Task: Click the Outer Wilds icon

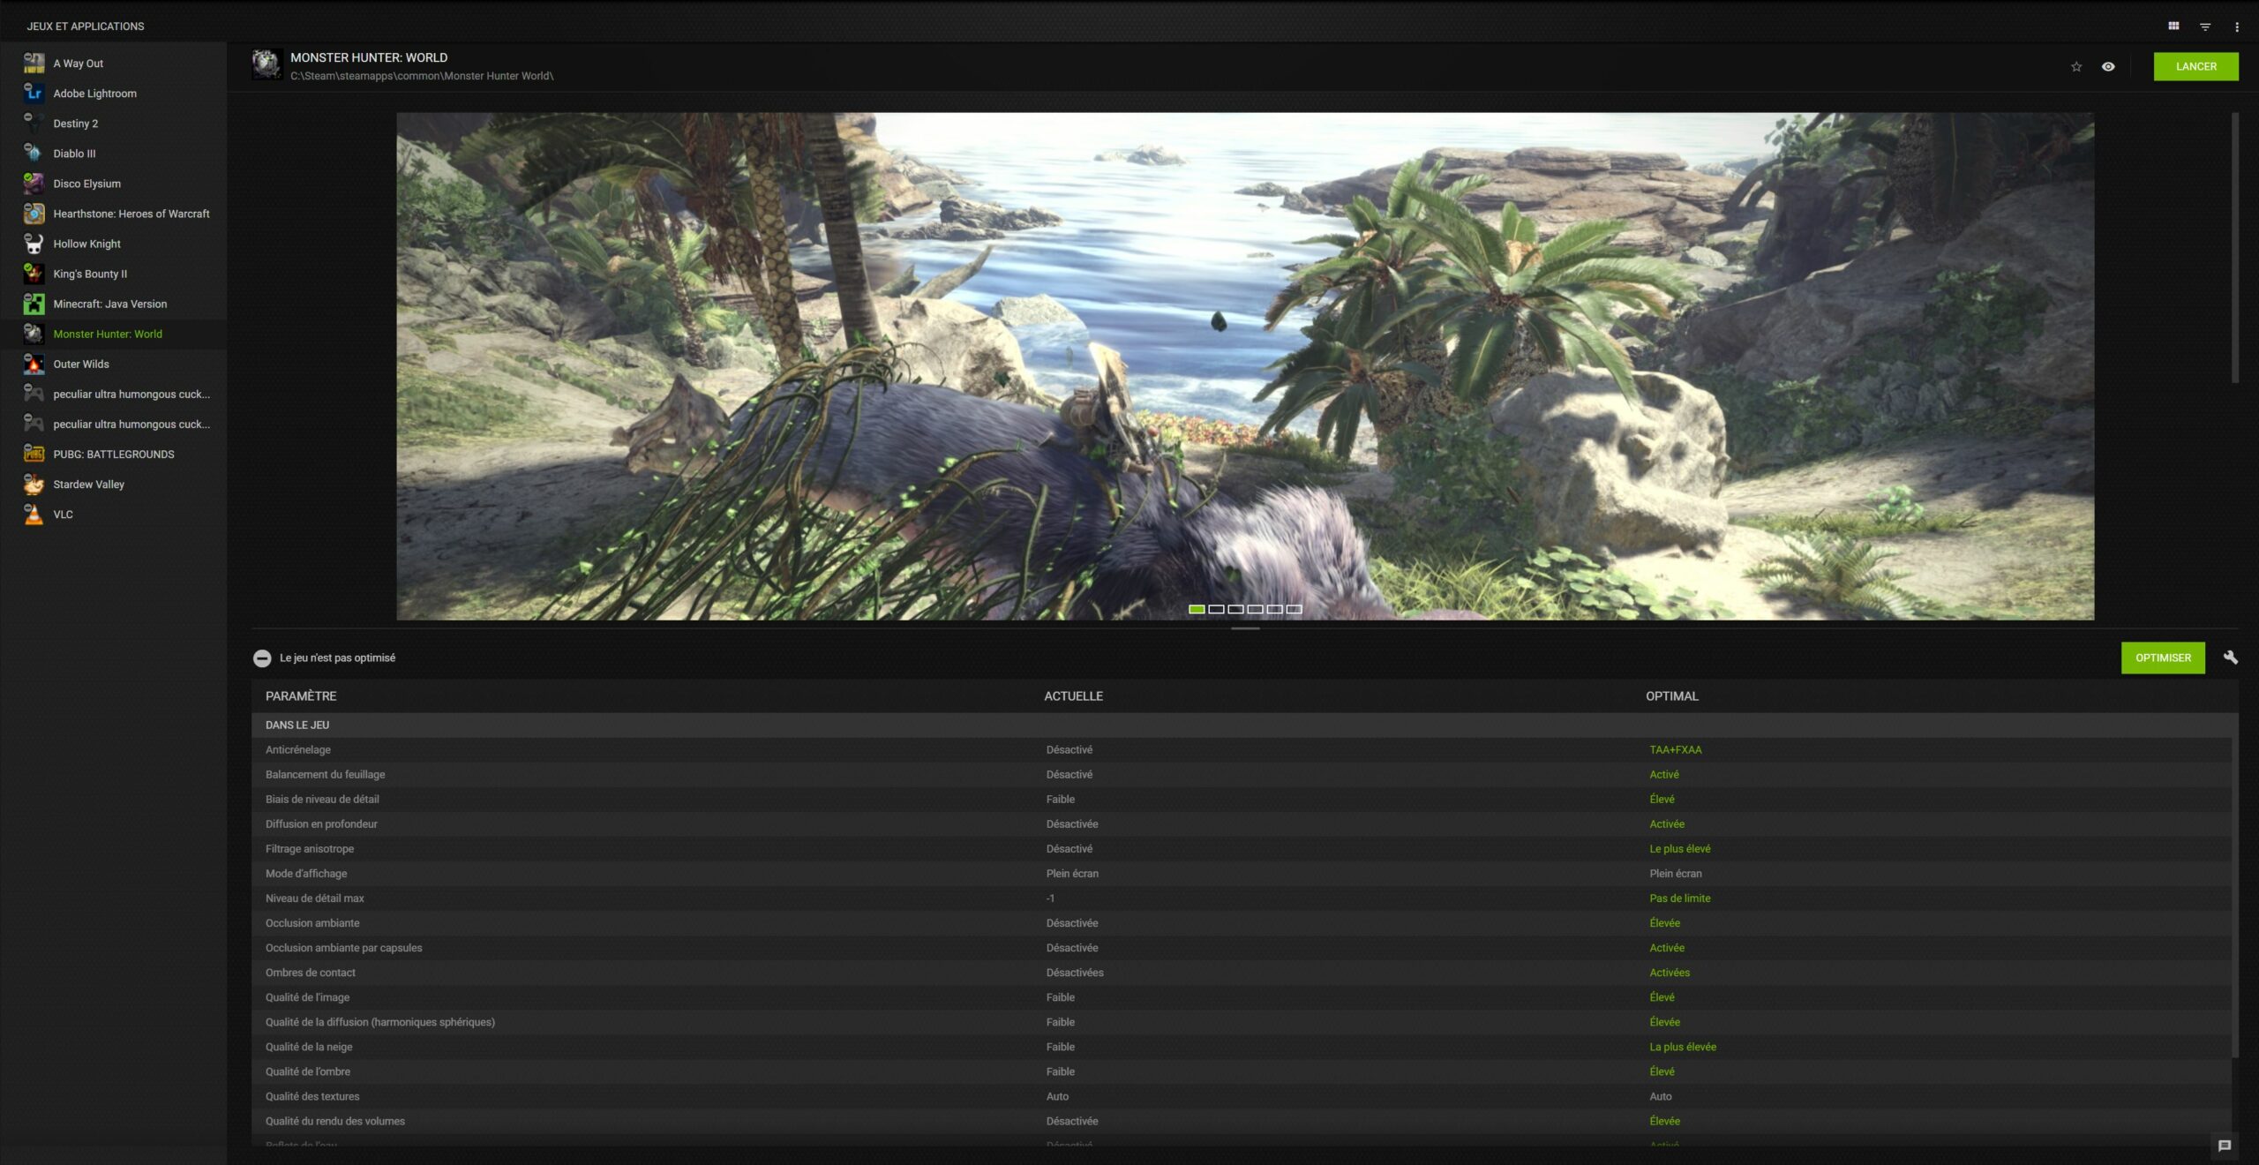Action: 34,364
